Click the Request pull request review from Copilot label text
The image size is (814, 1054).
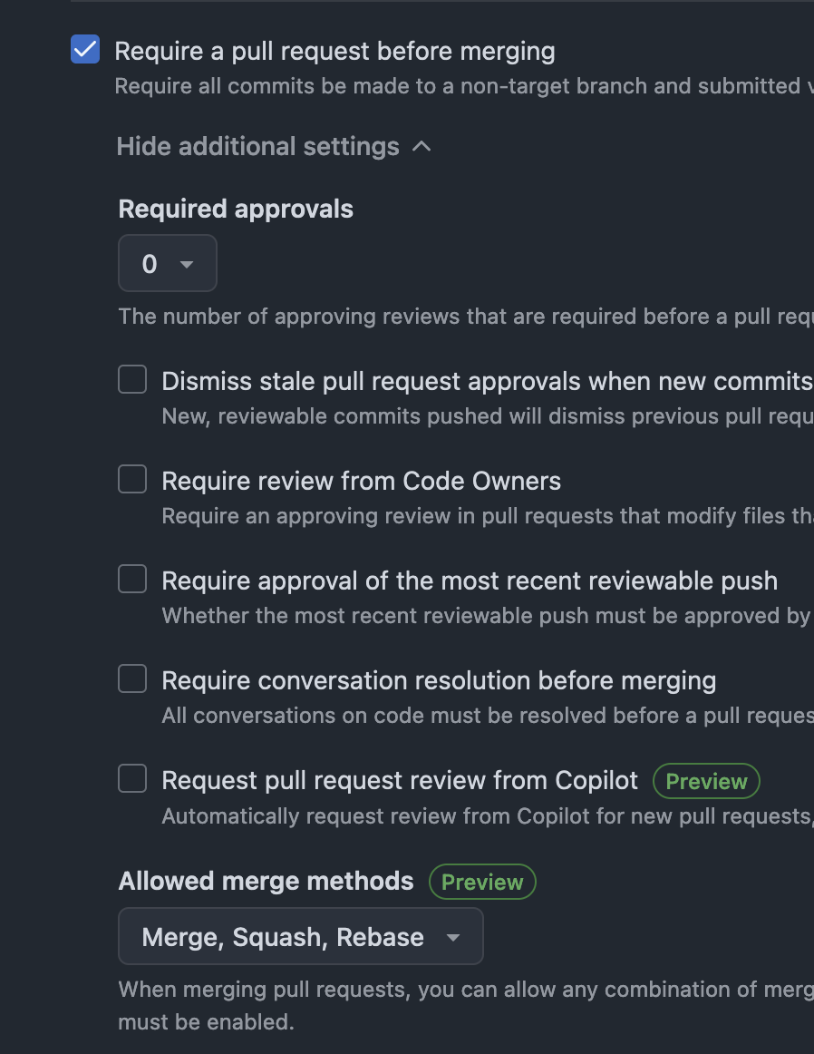tap(400, 780)
